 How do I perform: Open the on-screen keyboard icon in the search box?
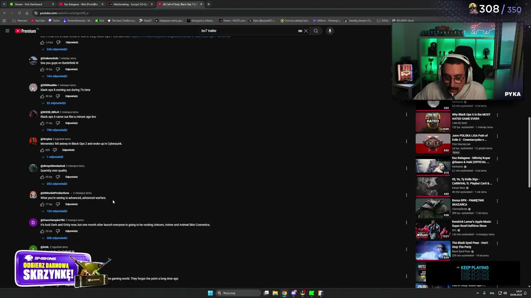pyautogui.click(x=300, y=31)
